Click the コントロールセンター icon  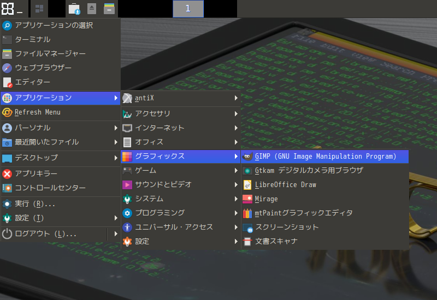[x=7, y=188]
